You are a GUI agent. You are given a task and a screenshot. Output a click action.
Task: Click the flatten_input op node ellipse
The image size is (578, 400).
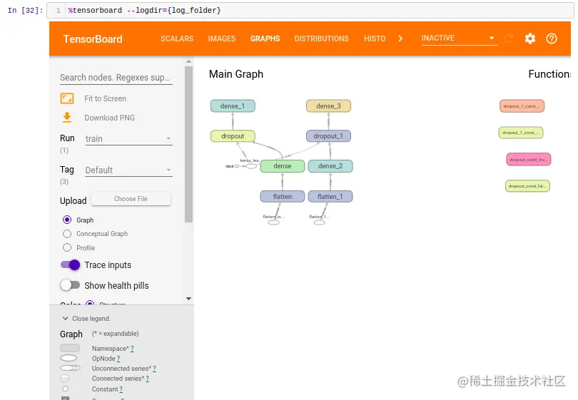click(273, 222)
